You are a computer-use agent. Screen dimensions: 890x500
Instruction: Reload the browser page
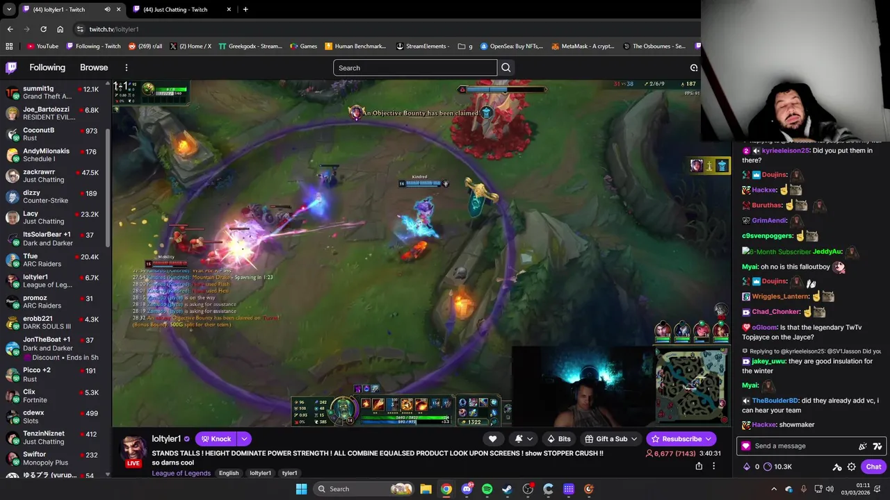(43, 29)
